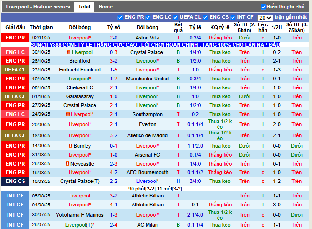The width and height of the screenshot is (312, 229).
Task: Open Southampton team link
Action: tap(148, 115)
